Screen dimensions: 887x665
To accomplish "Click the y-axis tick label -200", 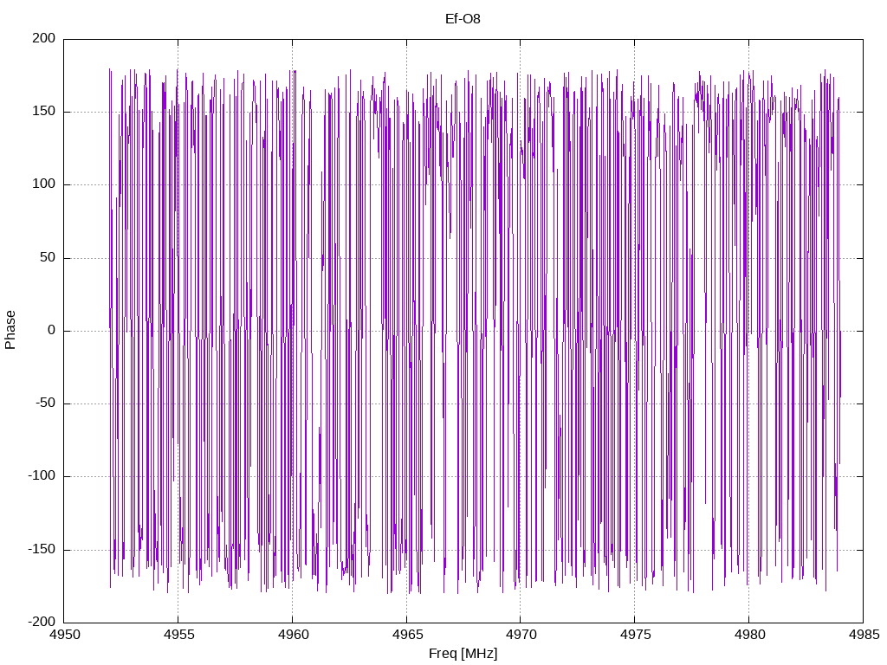I will 42,622.
